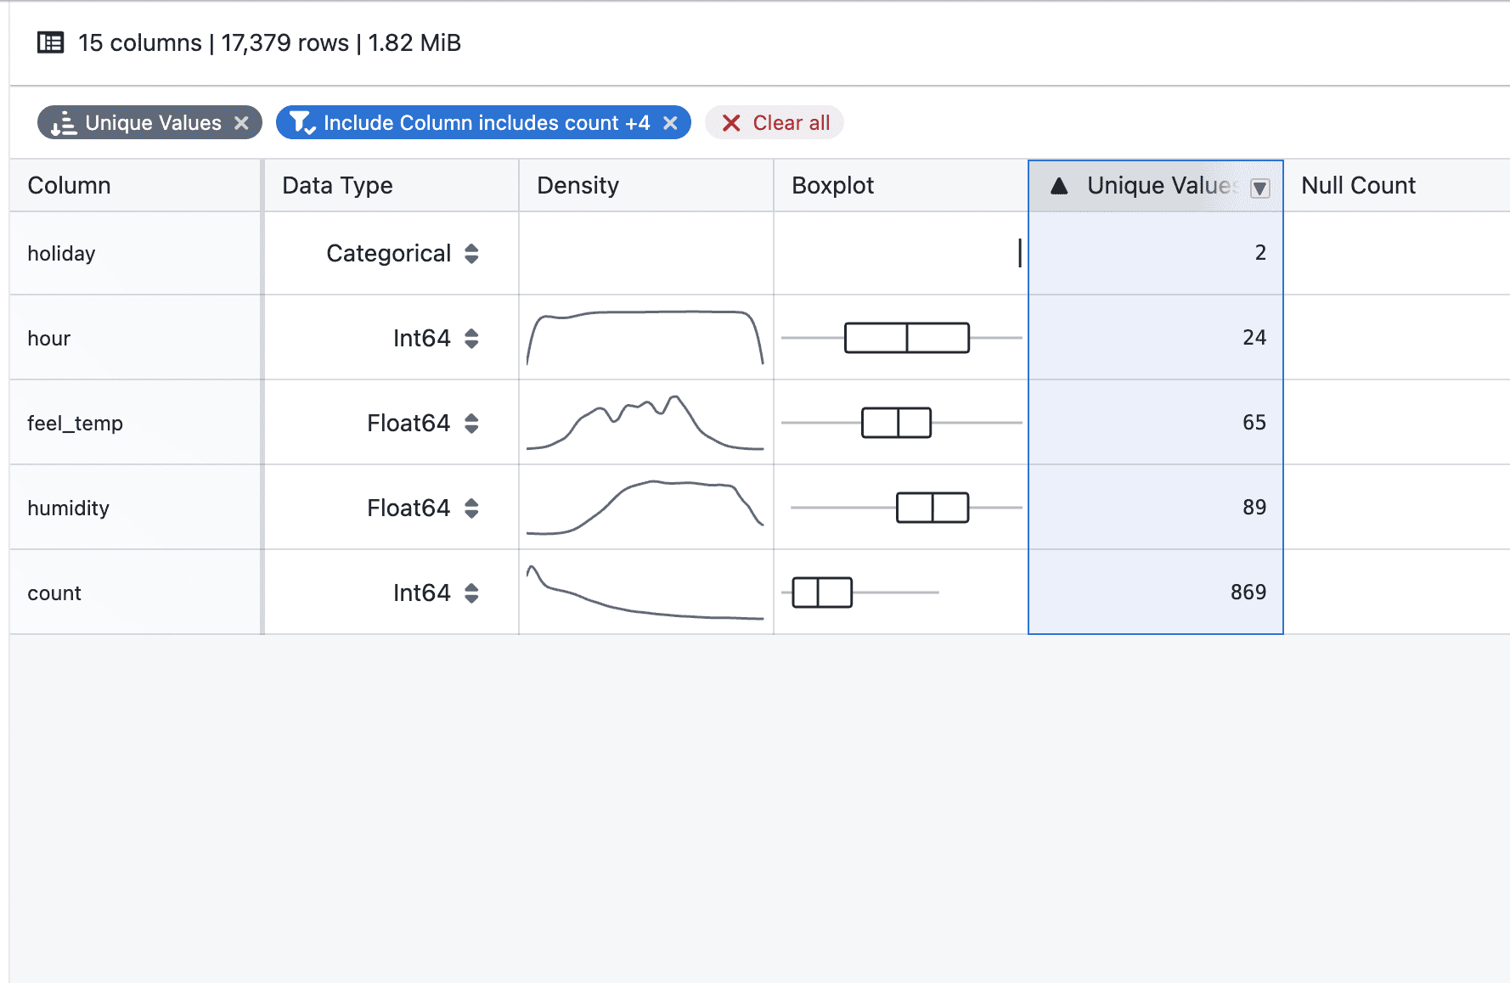1510x983 pixels.
Task: Click the filter icon in Include Column chip
Action: point(301,123)
